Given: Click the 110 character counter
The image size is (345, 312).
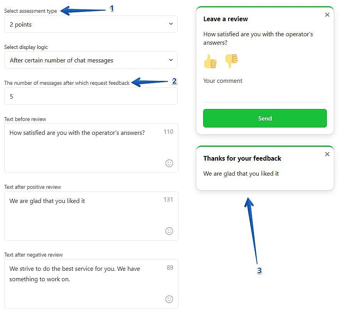Looking at the screenshot, I should point(168,132).
